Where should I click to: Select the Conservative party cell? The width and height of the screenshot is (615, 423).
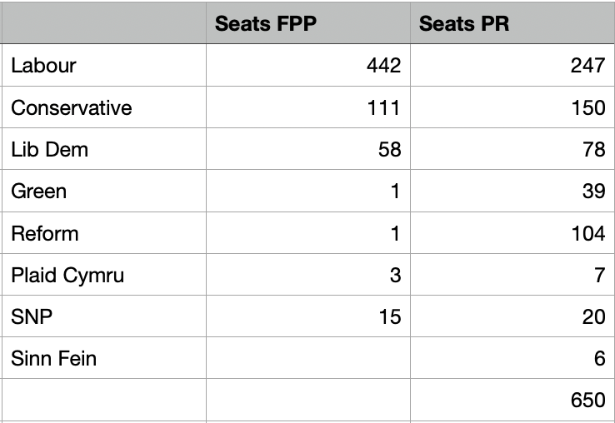coord(104,107)
